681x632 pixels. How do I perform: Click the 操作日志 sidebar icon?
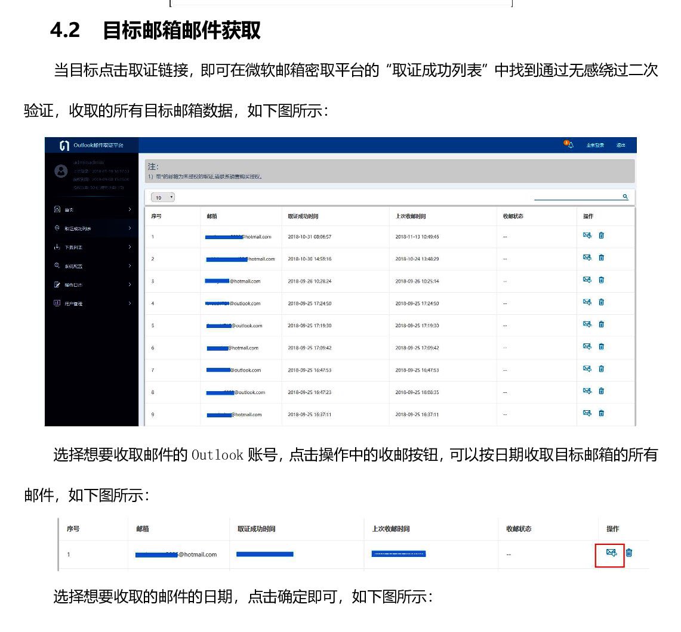[x=57, y=284]
